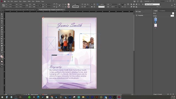Select the Selection tool
The height and width of the screenshot is (99, 176).
click(2, 12)
